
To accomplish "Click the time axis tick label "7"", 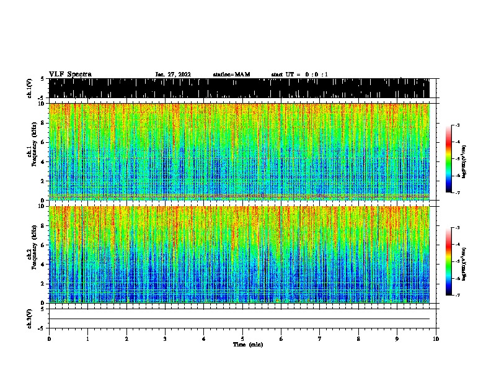I will [x=320, y=339].
